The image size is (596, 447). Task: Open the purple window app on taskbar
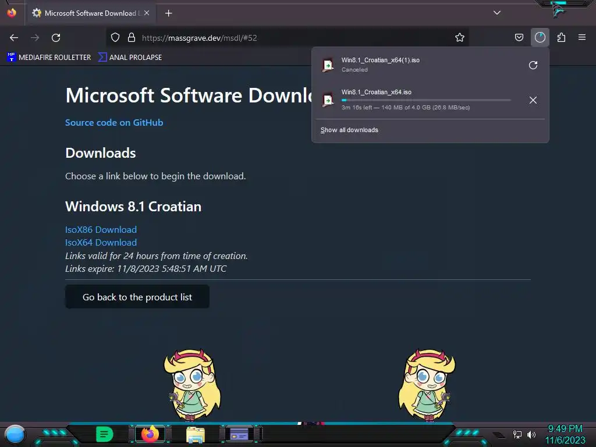click(x=239, y=434)
